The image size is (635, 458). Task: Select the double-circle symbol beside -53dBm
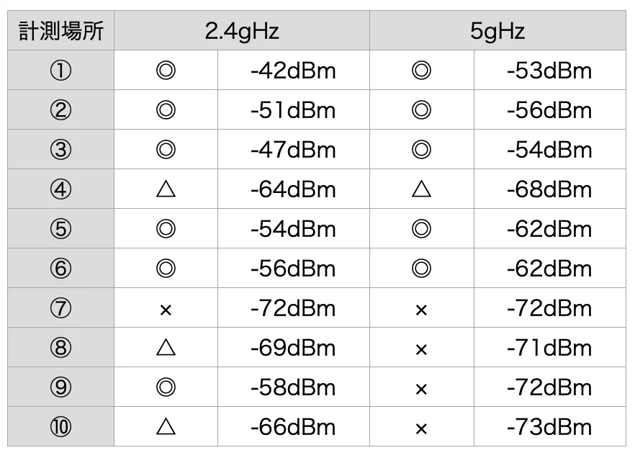pos(422,71)
